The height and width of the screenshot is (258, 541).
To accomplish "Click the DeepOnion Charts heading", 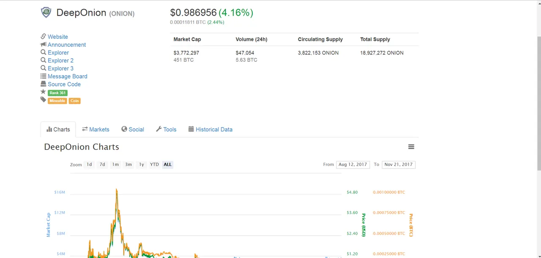I will pyautogui.click(x=82, y=147).
